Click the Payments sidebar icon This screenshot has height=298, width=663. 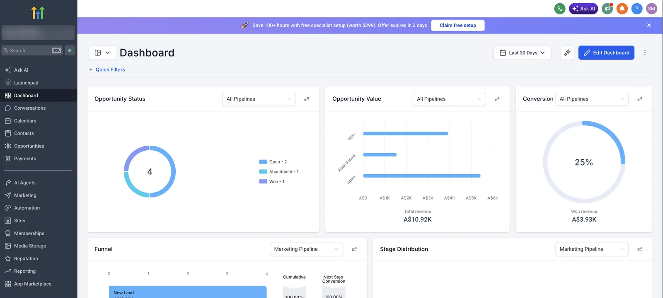pos(8,159)
